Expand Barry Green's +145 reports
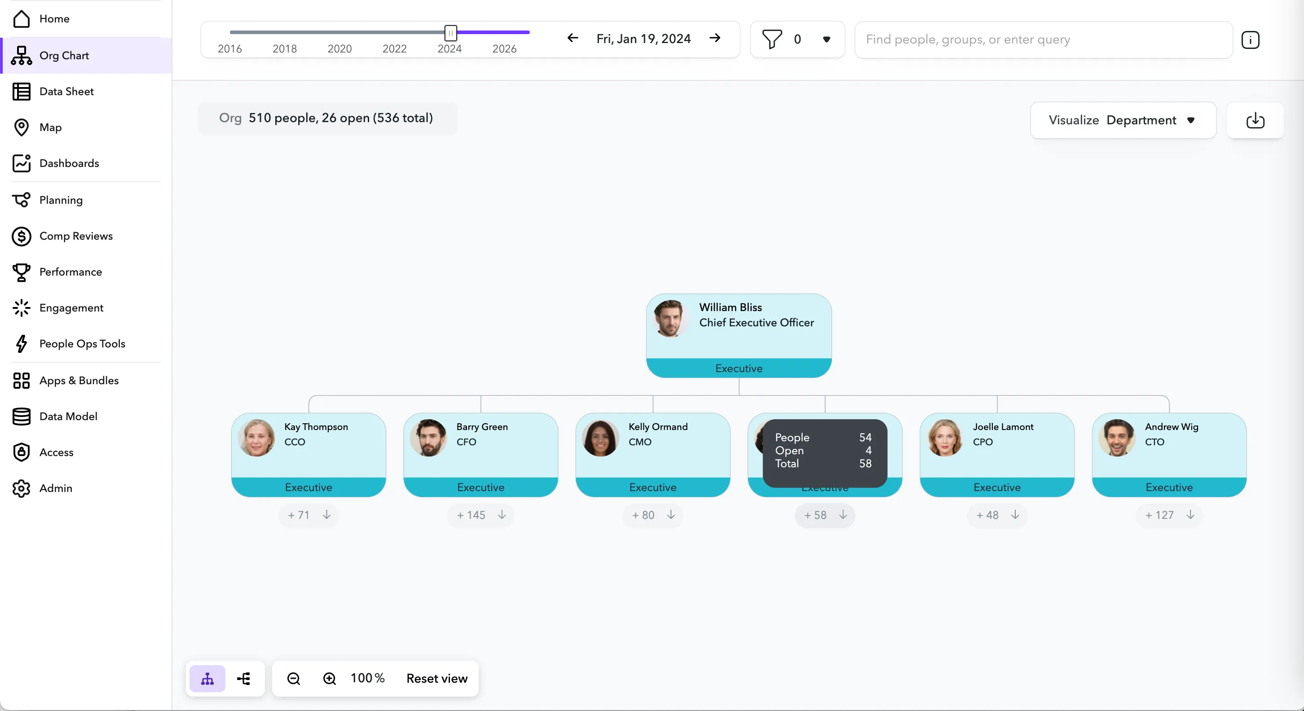 pos(481,515)
